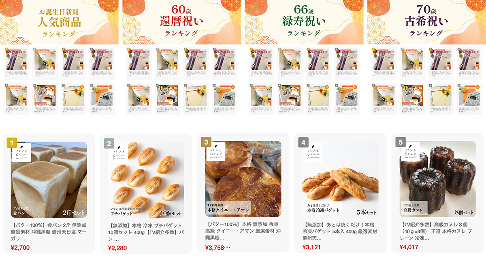Click the rank 5 badge on 高級カヌレ
The width and height of the screenshot is (486, 263).
pyautogui.click(x=401, y=142)
